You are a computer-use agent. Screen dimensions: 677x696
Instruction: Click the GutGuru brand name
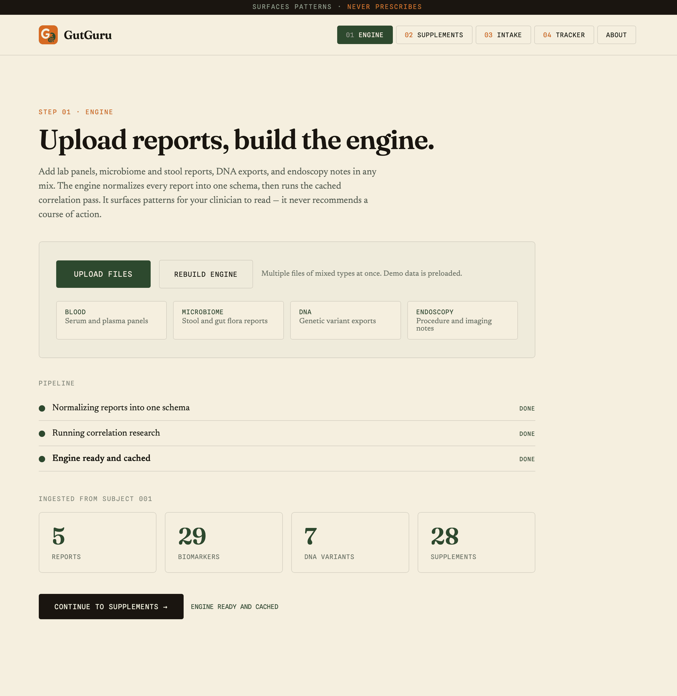point(88,35)
